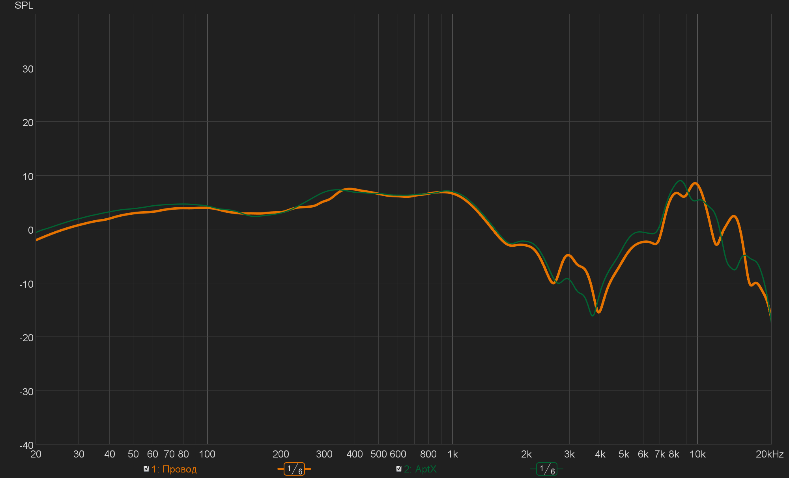The image size is (789, 478).
Task: Click the green 1/6 smoothing icon
Action: (x=547, y=469)
